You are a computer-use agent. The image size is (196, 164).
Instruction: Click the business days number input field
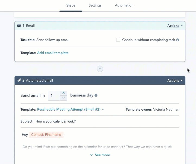pos(54,96)
